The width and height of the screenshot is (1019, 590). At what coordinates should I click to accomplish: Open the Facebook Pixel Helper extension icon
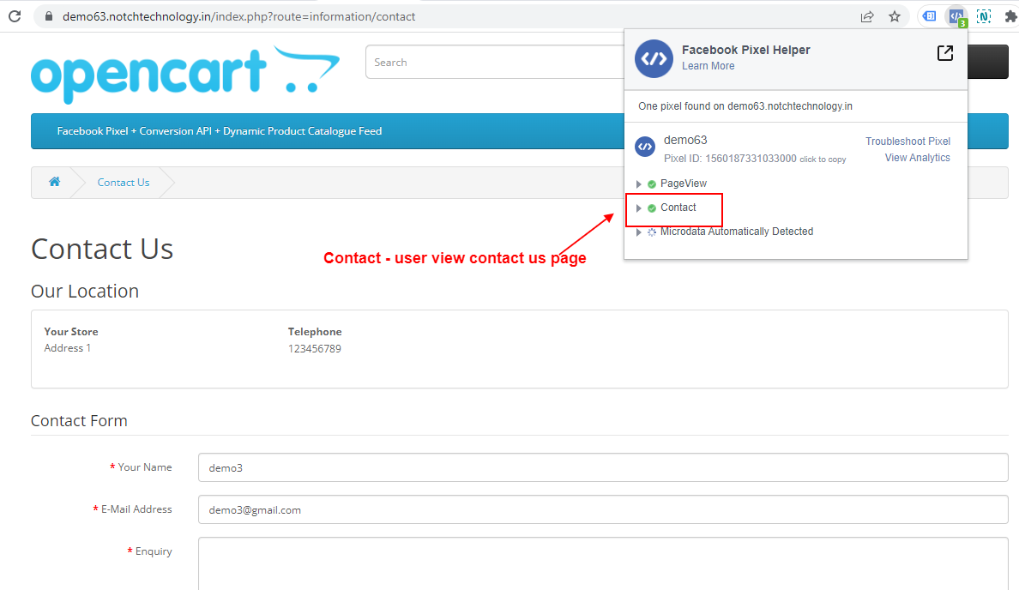coord(956,16)
